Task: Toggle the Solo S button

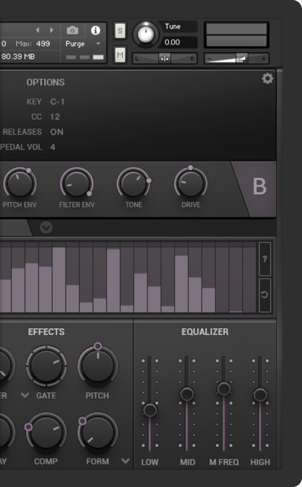Action: tap(120, 31)
